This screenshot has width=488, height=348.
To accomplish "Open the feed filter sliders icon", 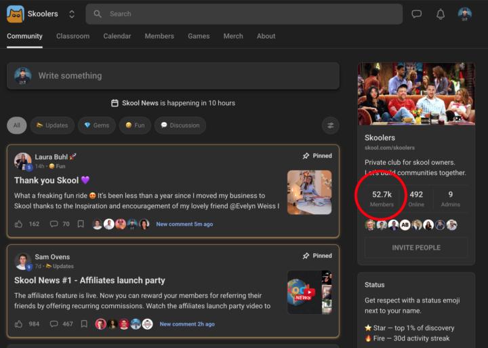I will 331,125.
